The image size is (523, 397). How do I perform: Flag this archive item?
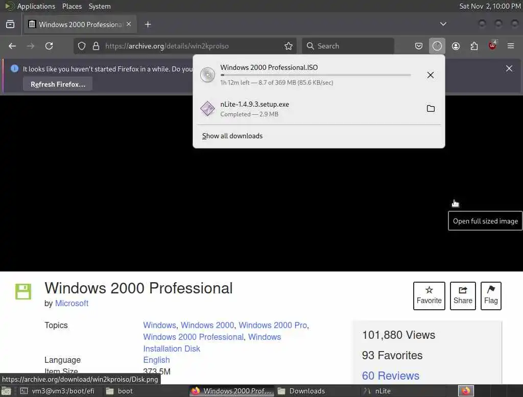coord(491,296)
